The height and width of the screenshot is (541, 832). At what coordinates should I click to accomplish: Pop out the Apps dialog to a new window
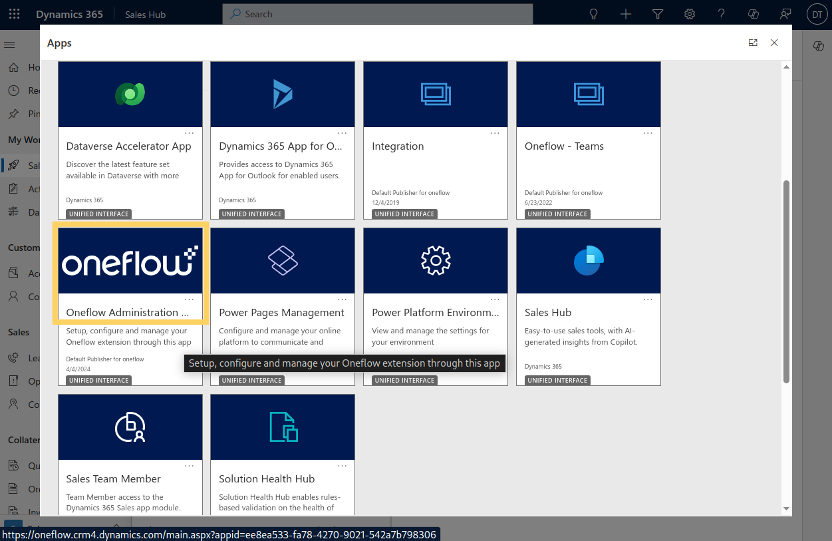pyautogui.click(x=753, y=42)
